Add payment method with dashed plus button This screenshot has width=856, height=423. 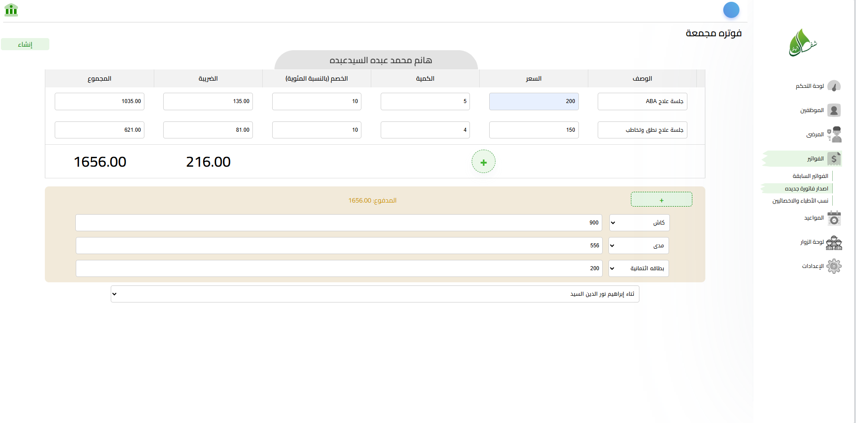coord(661,199)
